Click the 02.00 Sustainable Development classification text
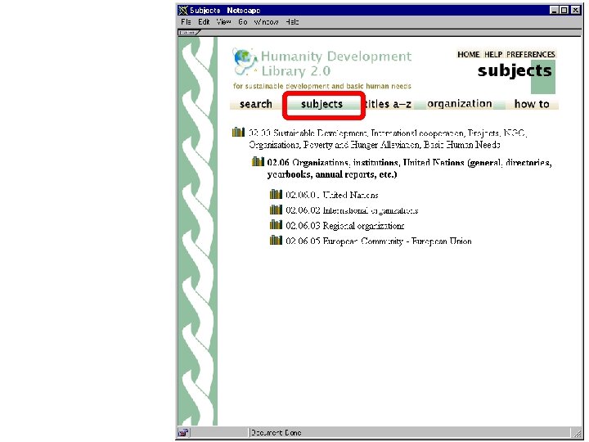 (388, 138)
